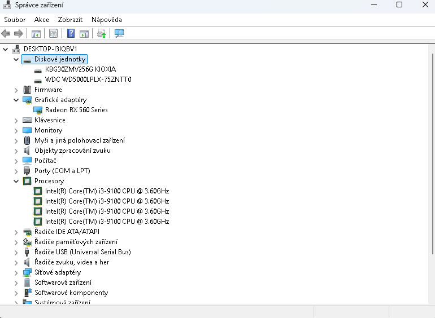Click the Síťové adaptéry network icon
Image resolution: width=435 pixels, height=318 pixels.
pos(27,272)
